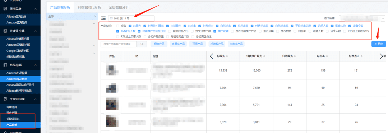This screenshot has width=388, height=133.
Task: Collapse the 关键词挖掘 sidebar section chevron
Action: [x=35, y=31]
